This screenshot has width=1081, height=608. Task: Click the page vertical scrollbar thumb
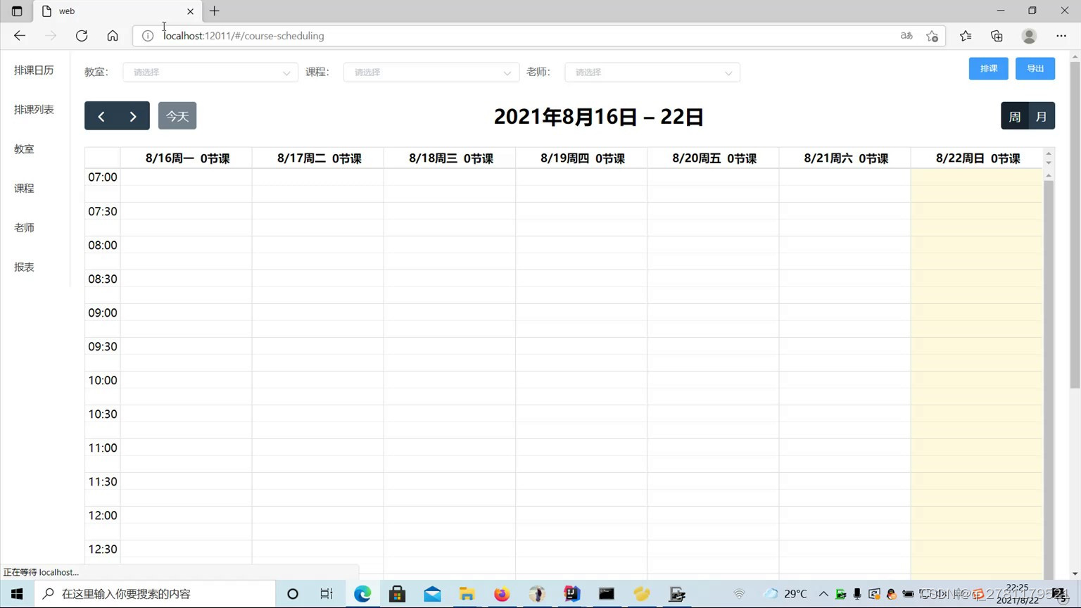[x=1075, y=225]
